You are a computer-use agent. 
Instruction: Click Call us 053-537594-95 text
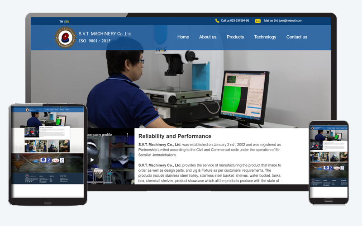tap(235, 20)
